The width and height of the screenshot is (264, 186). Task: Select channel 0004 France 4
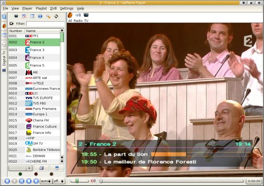point(34,58)
